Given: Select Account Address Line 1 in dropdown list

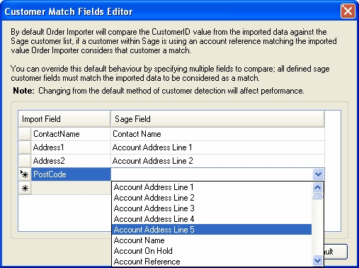Looking at the screenshot, I should coord(212,187).
